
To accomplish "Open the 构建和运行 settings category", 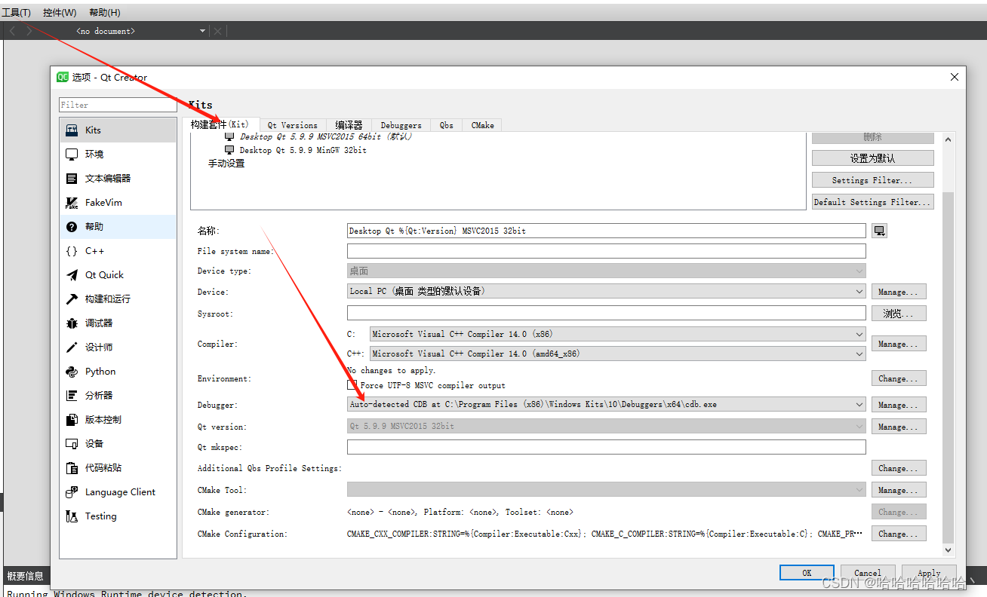I will click(x=118, y=298).
